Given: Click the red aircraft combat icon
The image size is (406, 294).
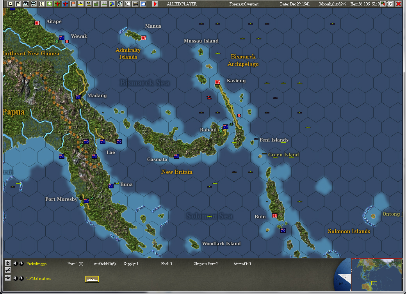Looking at the screenshot, I should (58, 4).
